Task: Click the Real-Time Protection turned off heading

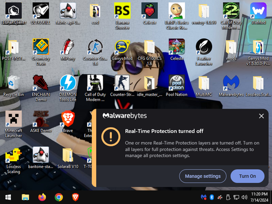Action: (x=164, y=131)
